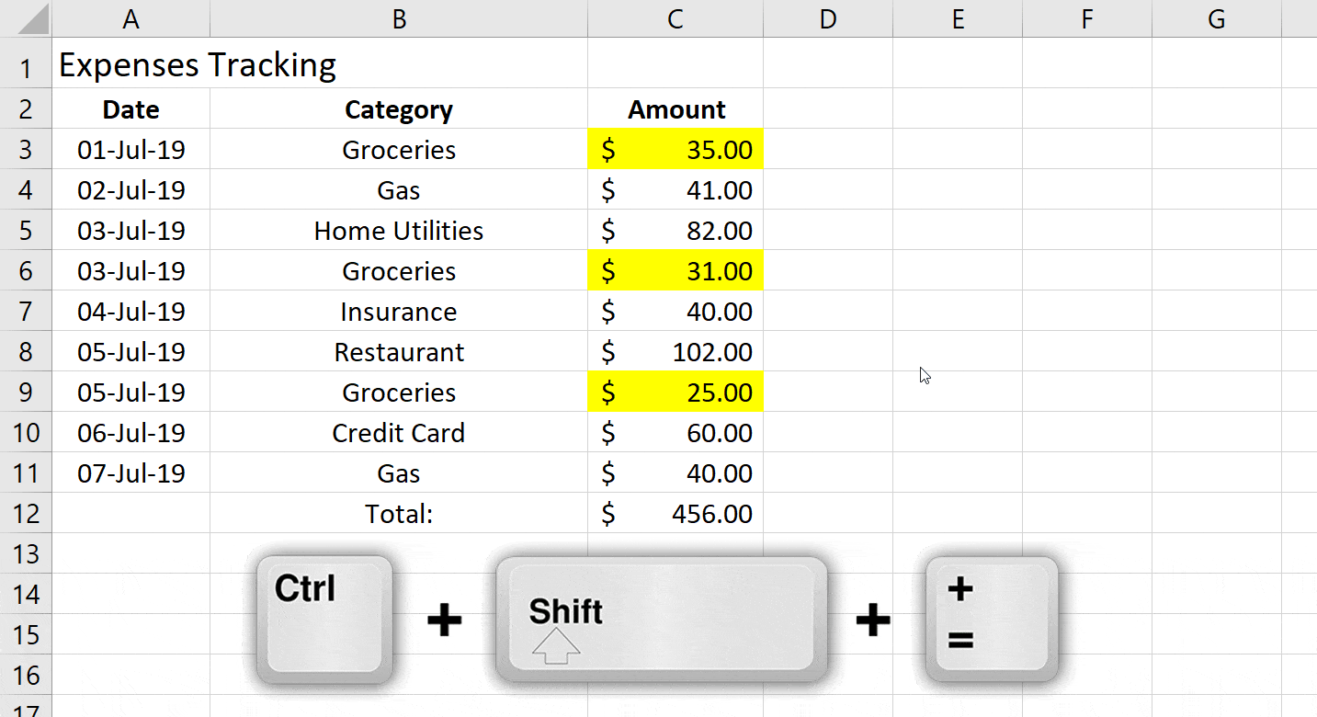This screenshot has width=1317, height=717.
Task: Select column G header
Action: [1215, 18]
